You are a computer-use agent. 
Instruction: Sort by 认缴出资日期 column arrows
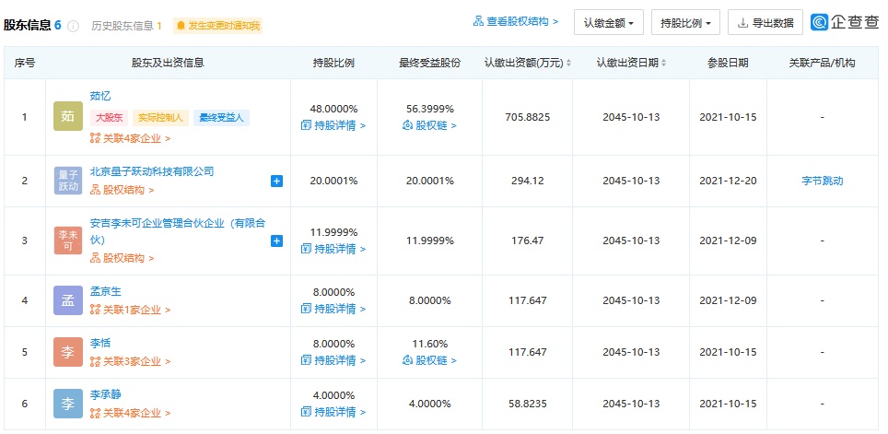(663, 64)
